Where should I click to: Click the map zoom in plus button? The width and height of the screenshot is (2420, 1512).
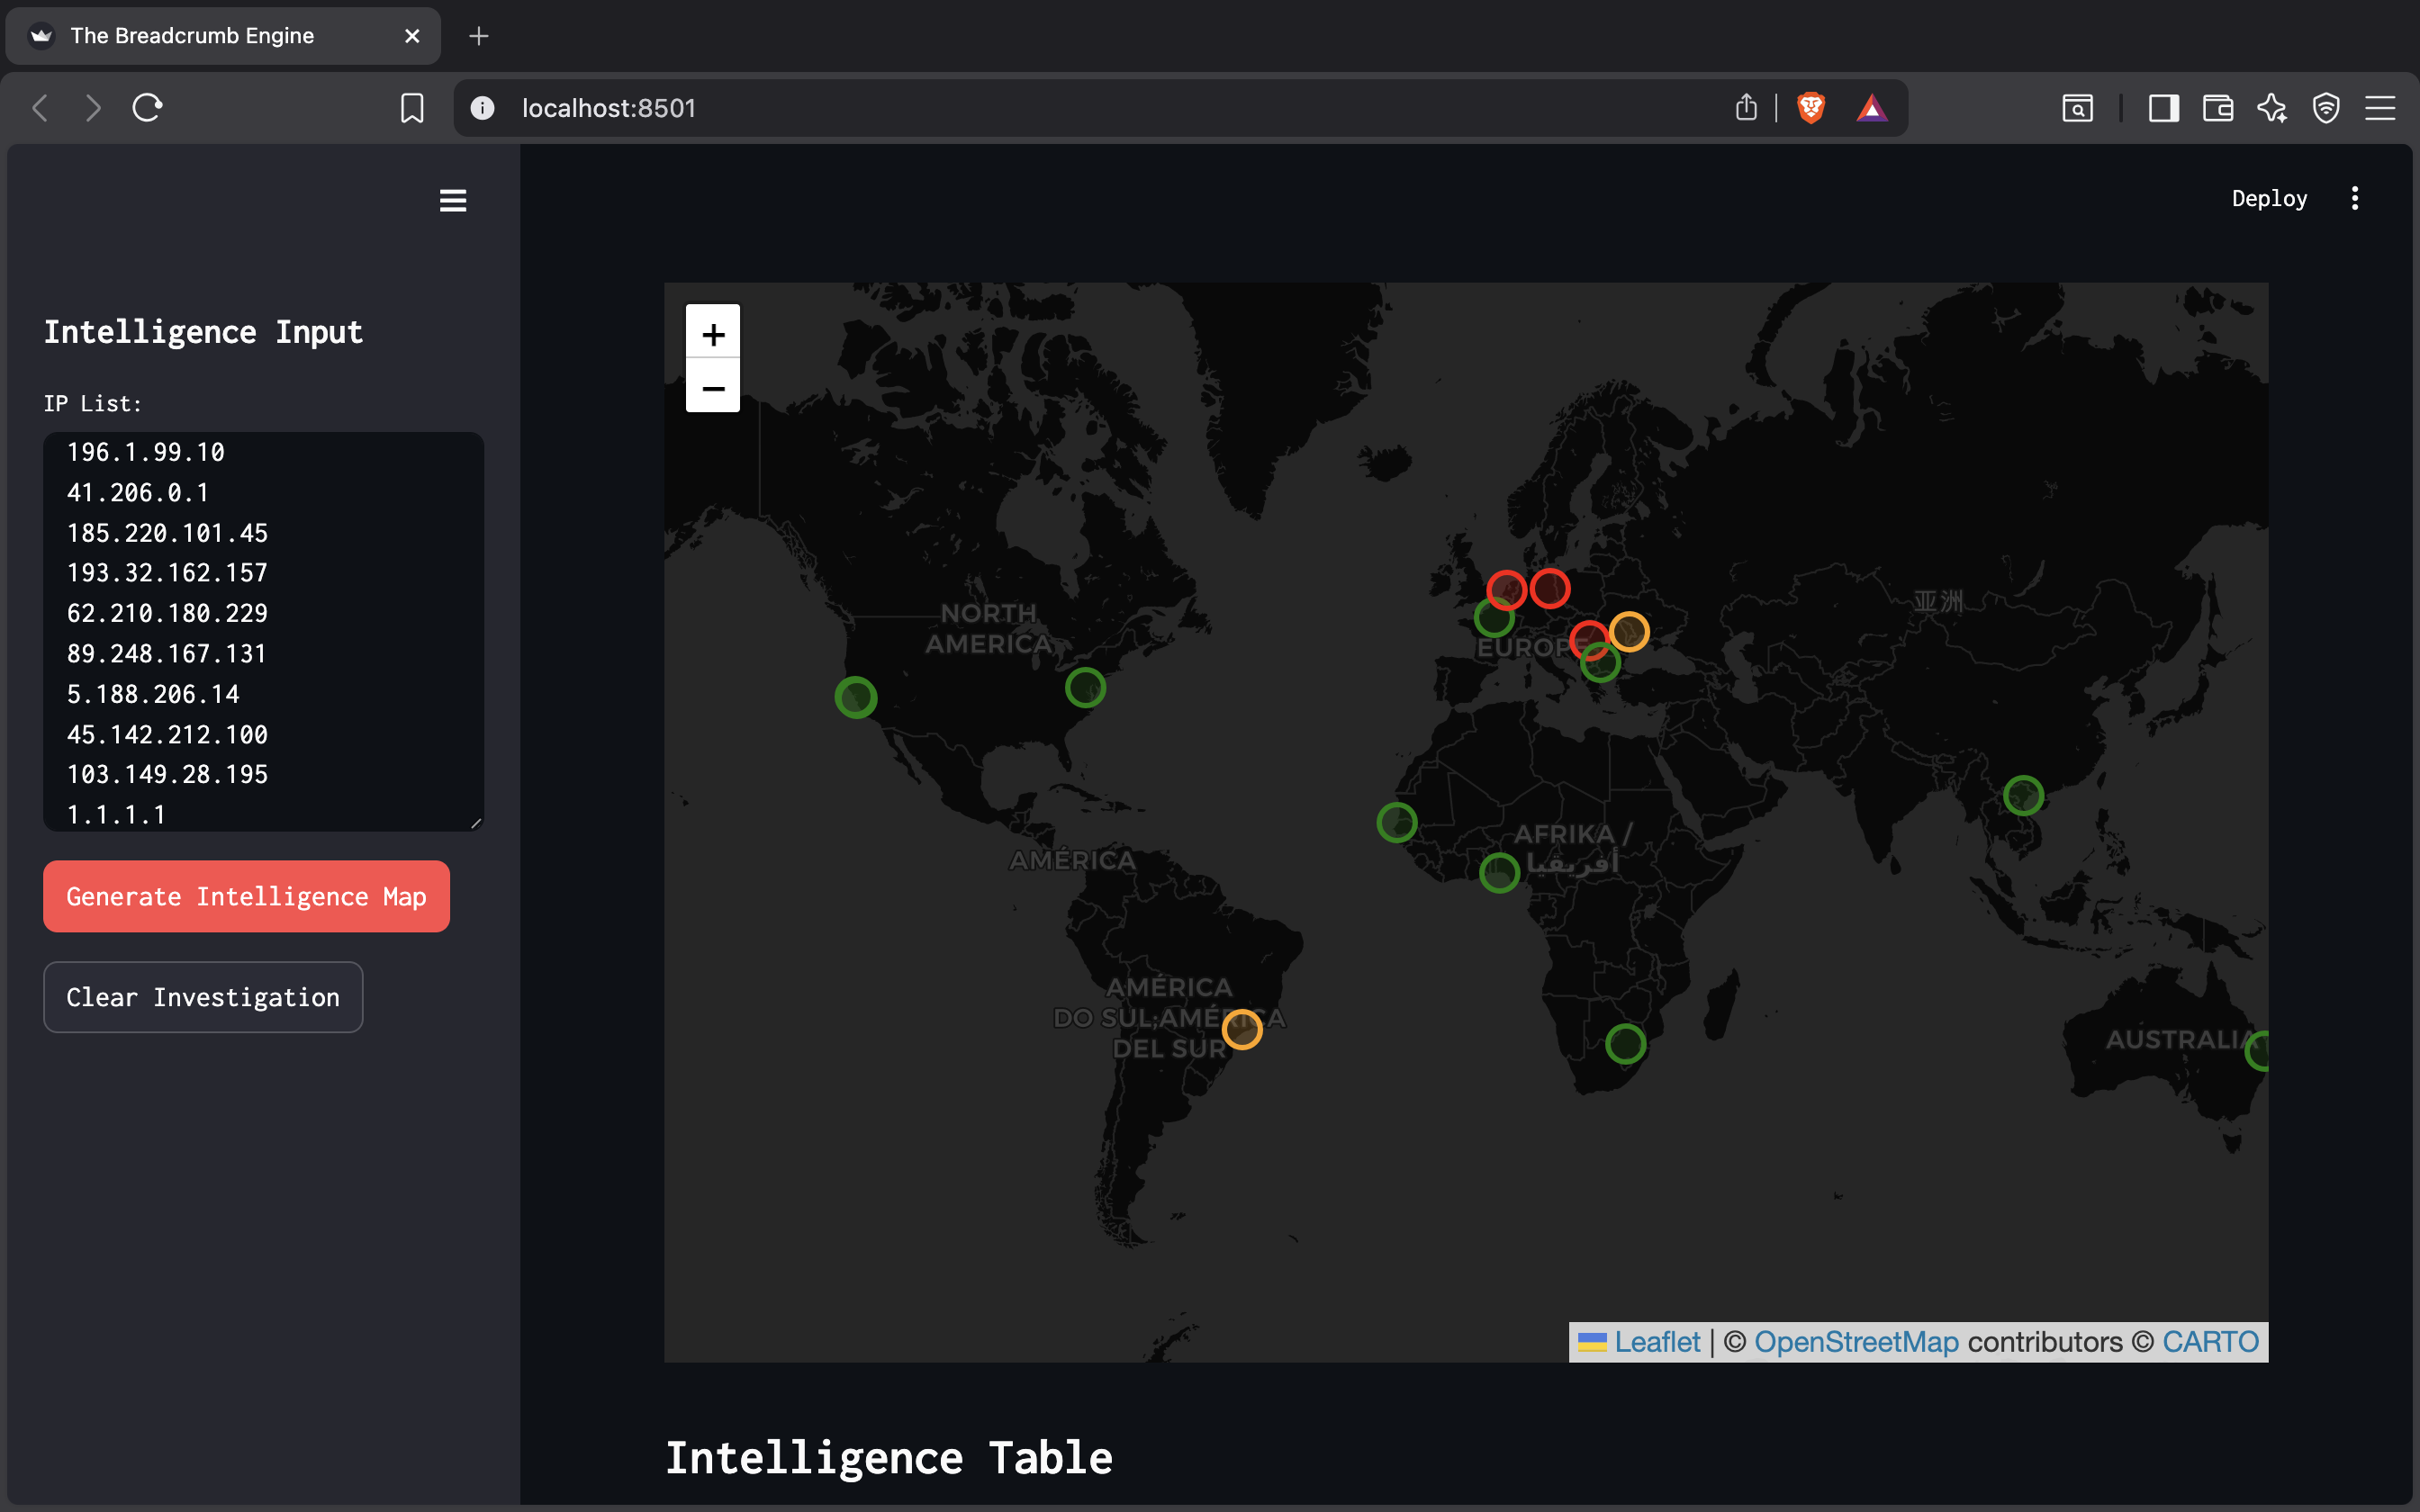click(712, 333)
